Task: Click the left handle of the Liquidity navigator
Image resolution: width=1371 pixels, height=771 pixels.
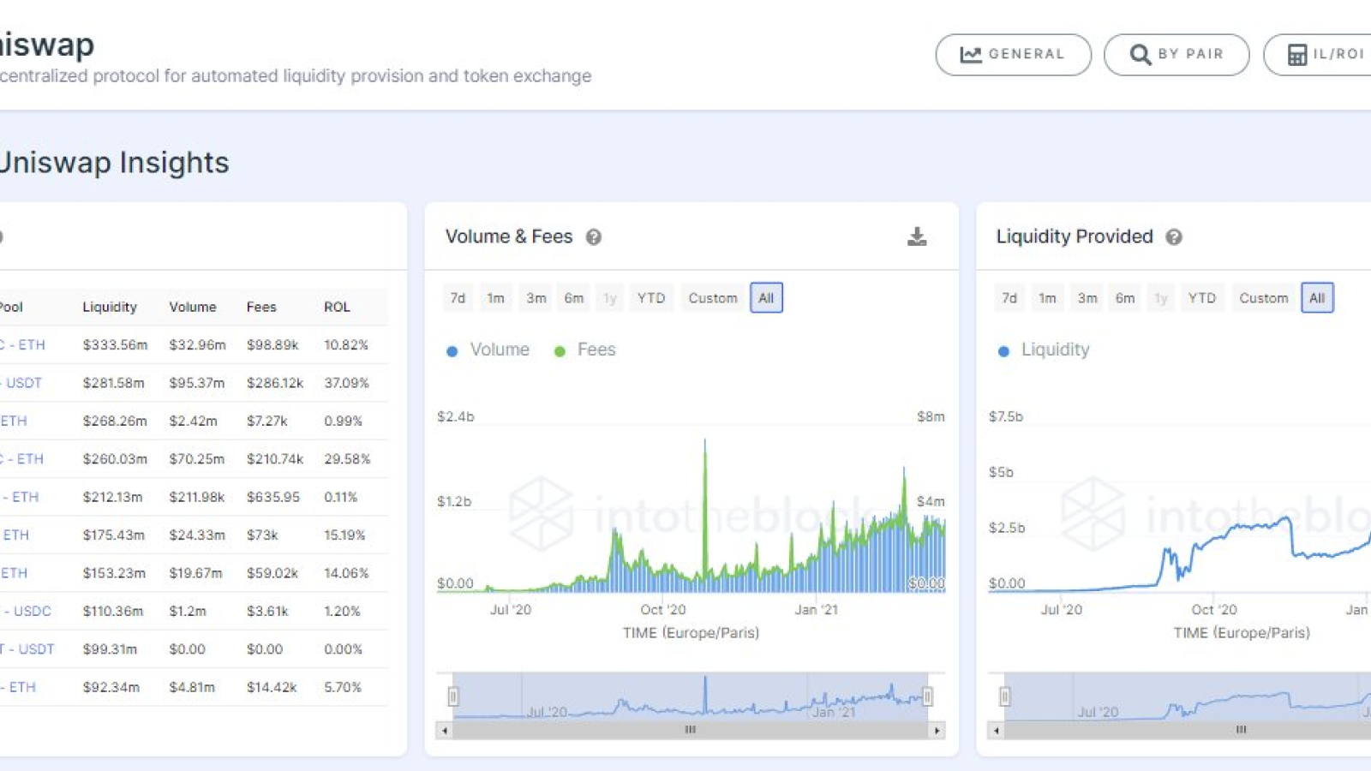Action: [1004, 696]
